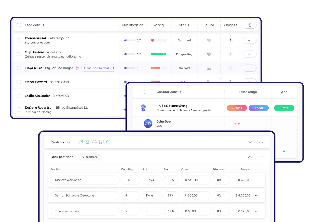Click the On hold status of Floyd Miles

click(184, 68)
